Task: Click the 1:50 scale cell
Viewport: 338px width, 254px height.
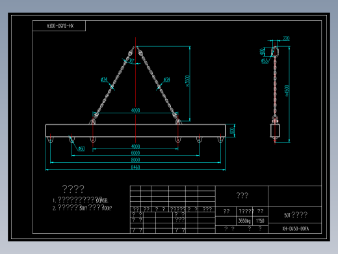Action: (260, 221)
